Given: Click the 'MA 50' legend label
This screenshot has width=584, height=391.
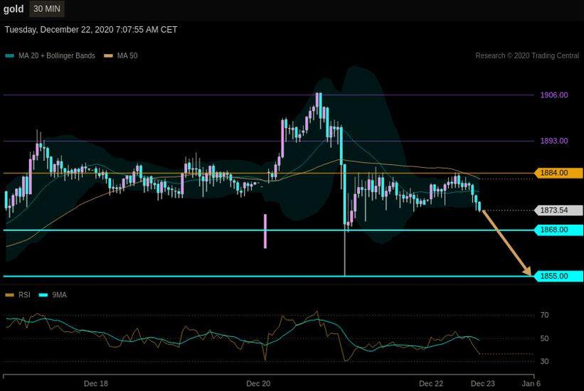Looking at the screenshot, I should tap(127, 56).
